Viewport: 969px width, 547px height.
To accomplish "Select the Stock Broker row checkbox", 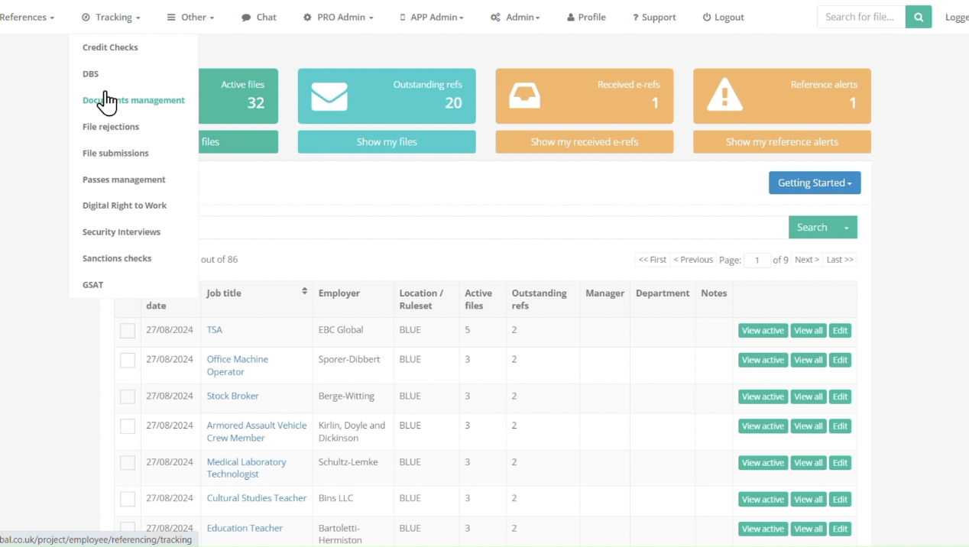I will click(x=128, y=396).
